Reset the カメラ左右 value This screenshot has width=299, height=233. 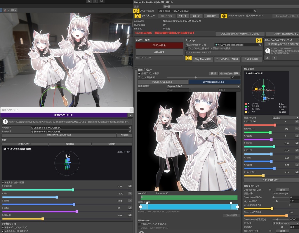[x=297, y=143]
